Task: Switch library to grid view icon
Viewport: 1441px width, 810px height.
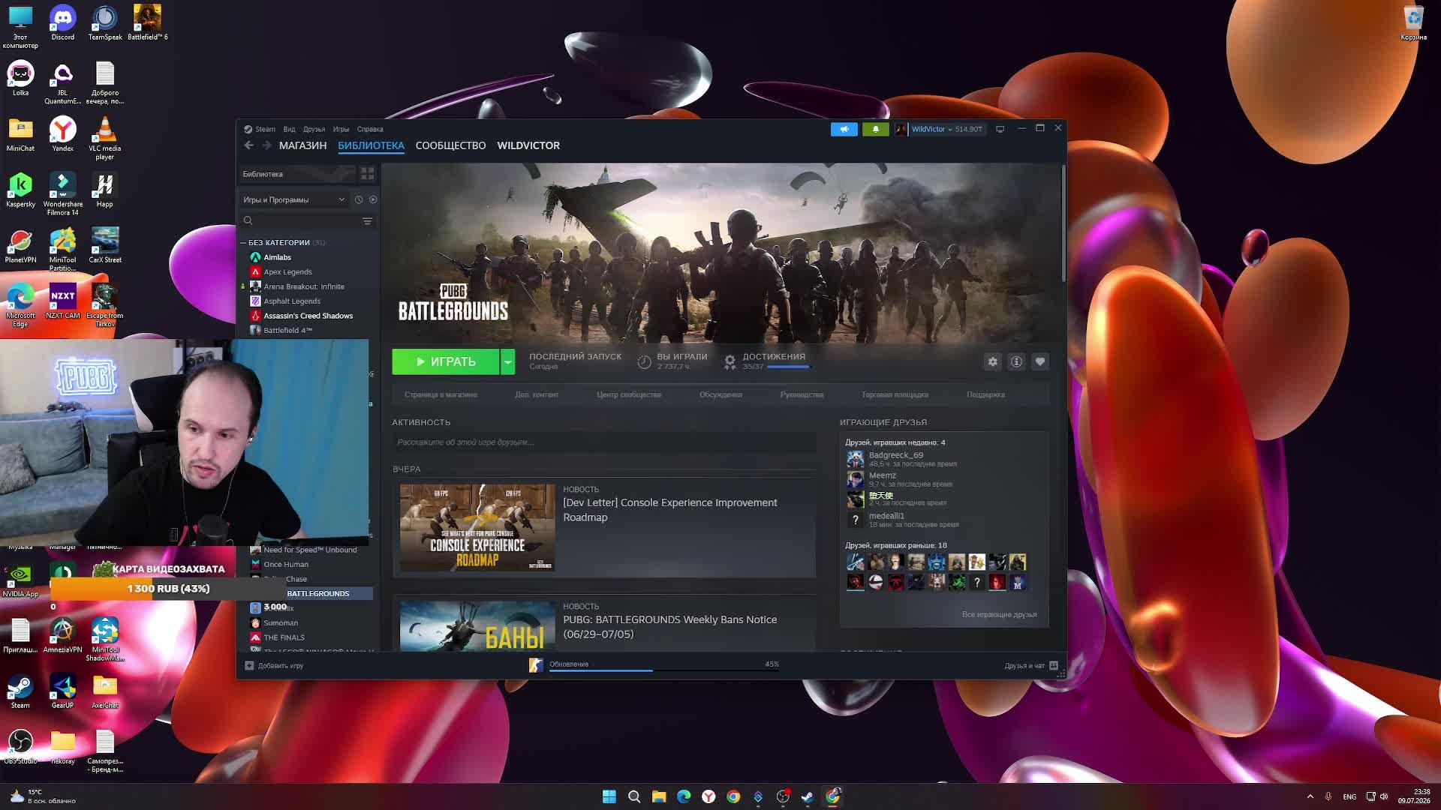Action: pos(367,174)
